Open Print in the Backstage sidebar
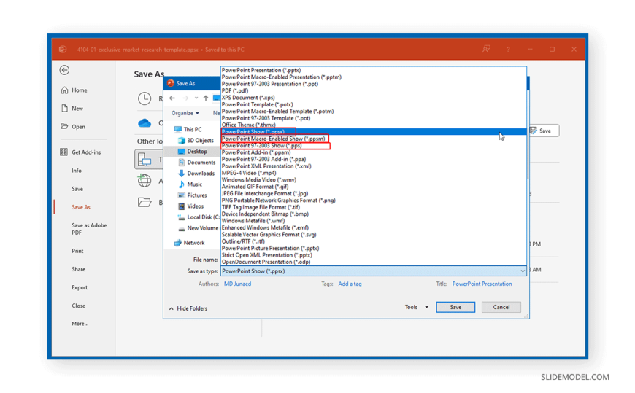Image resolution: width=635 pixels, height=393 pixels. pyautogui.click(x=77, y=251)
